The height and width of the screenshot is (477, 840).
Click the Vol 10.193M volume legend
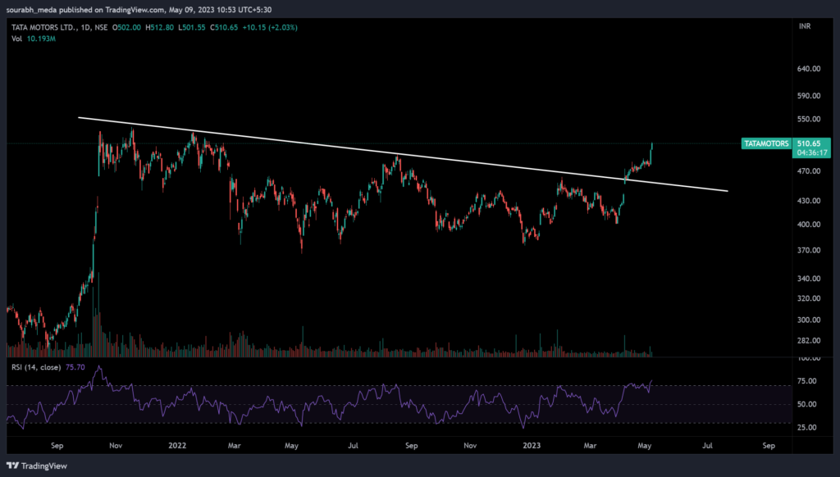click(x=34, y=39)
